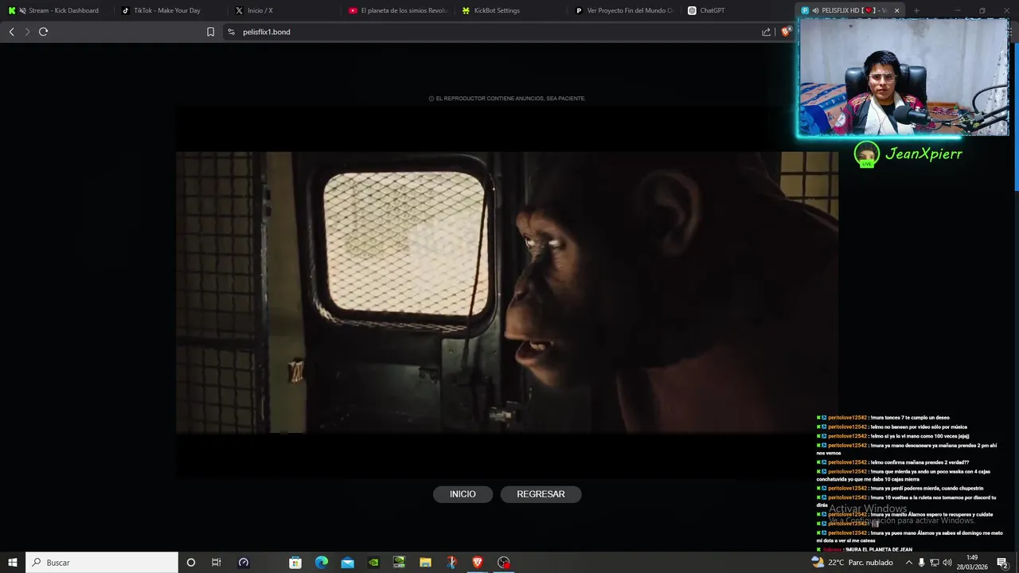1019x573 pixels.
Task: Click the REGRESAR button below the player
Action: point(541,494)
